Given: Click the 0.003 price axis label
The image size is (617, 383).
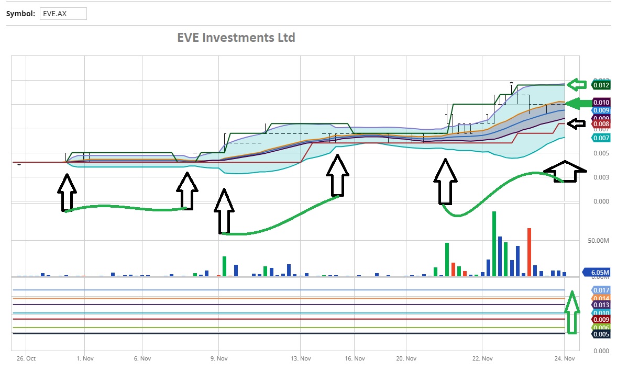Looking at the screenshot, I should (601, 177).
